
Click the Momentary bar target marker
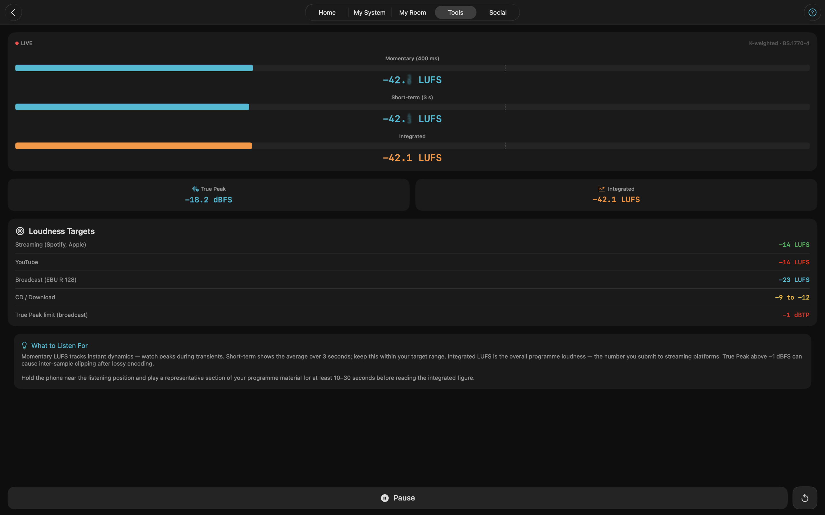coord(505,68)
